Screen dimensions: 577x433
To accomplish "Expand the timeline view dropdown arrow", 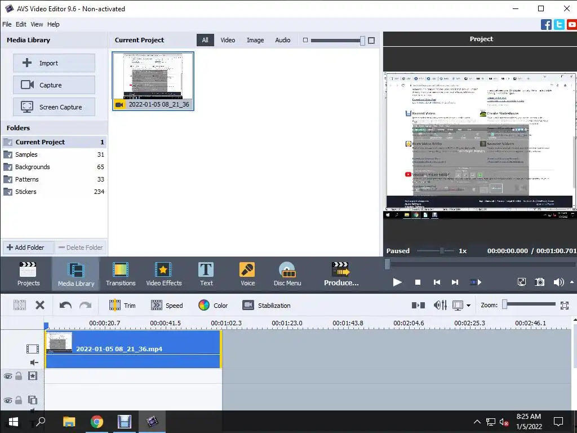I will pyautogui.click(x=468, y=306).
